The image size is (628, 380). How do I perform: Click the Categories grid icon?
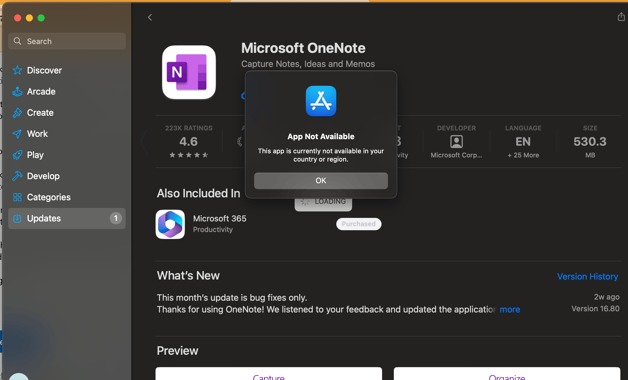point(17,197)
